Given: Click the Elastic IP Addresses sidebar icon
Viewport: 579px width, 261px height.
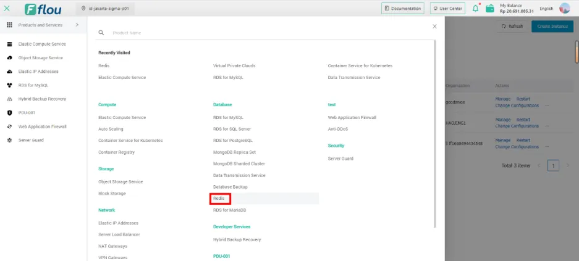Looking at the screenshot, I should coord(10,72).
